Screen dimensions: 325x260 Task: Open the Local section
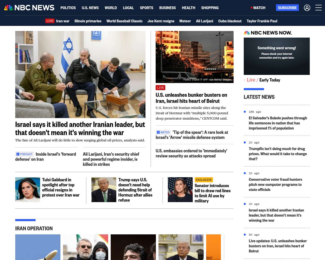point(128,8)
